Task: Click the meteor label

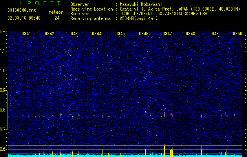Action: [56, 12]
